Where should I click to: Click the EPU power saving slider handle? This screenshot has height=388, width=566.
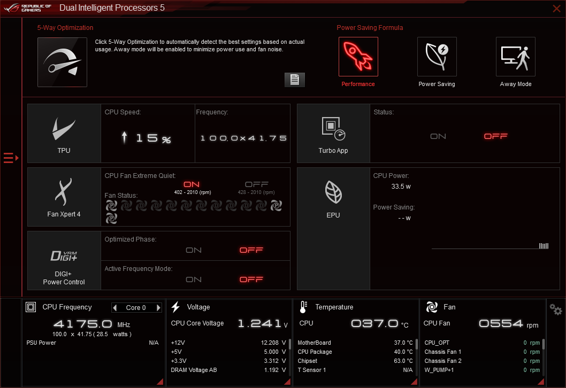[544, 246]
